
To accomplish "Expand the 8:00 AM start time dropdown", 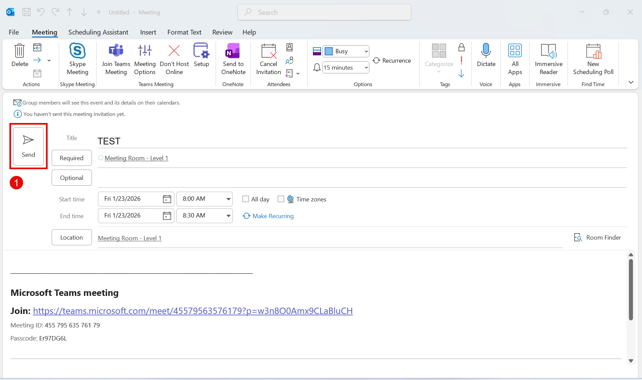I will click(228, 199).
